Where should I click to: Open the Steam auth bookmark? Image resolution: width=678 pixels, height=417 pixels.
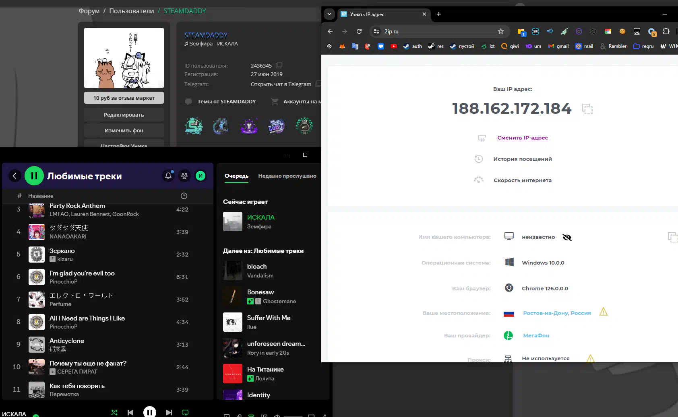click(x=413, y=46)
